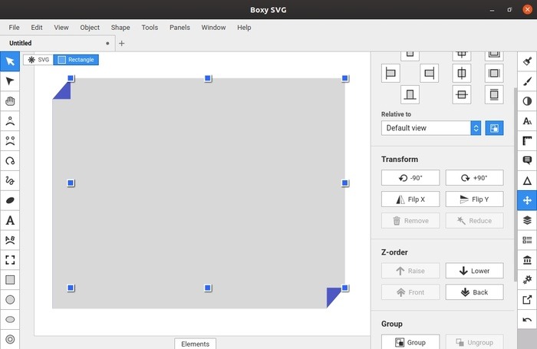Rotate selection by -90 degrees
This screenshot has height=349, width=537.
point(410,178)
